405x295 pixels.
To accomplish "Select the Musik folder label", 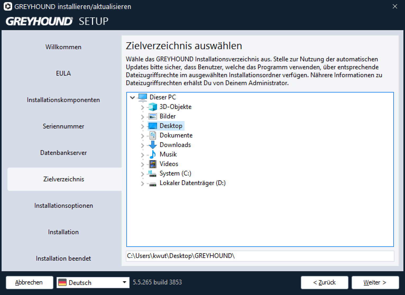I will coord(168,154).
